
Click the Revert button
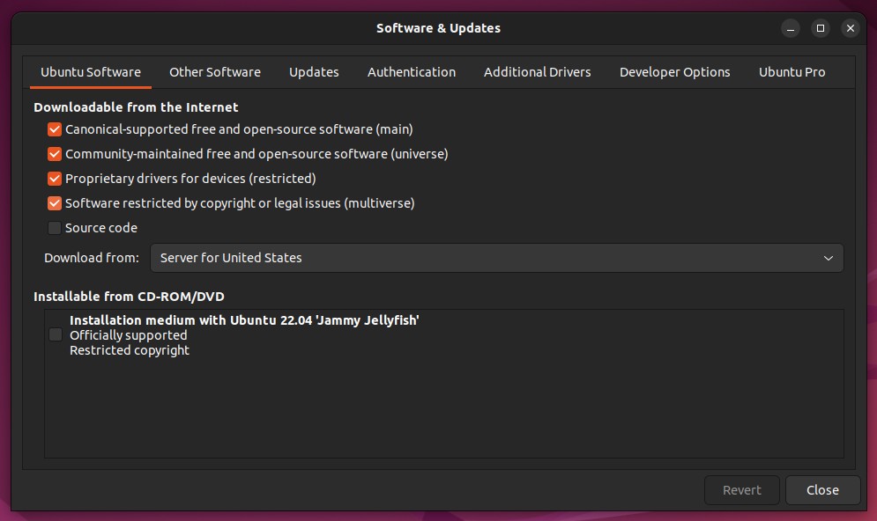[741, 490]
